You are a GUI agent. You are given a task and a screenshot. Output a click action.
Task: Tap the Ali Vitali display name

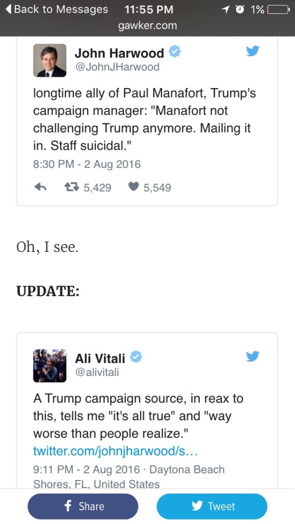click(x=100, y=358)
